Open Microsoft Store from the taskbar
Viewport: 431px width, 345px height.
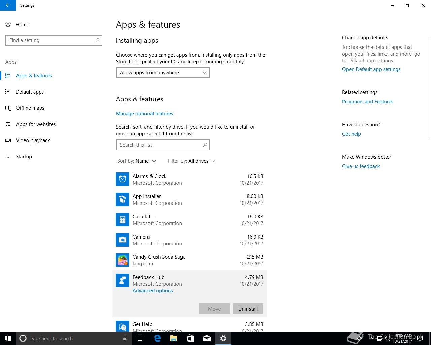pos(190,338)
